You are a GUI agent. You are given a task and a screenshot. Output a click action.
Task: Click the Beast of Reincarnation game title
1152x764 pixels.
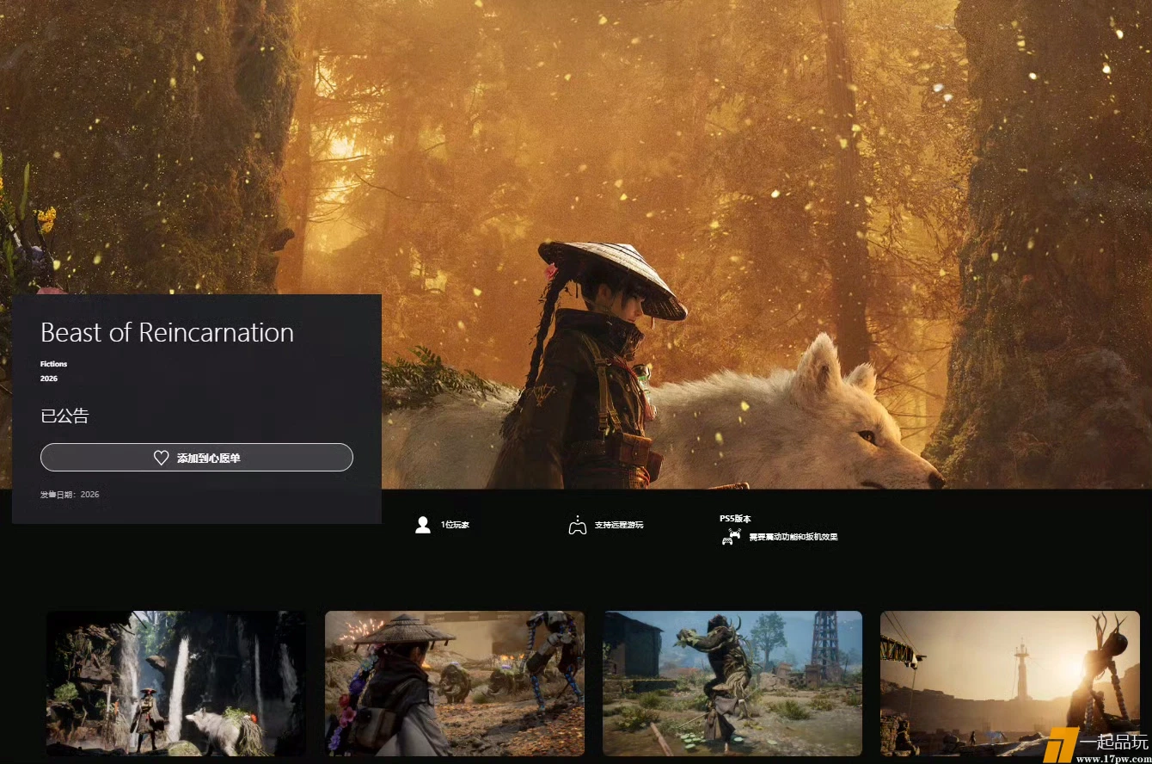(167, 333)
